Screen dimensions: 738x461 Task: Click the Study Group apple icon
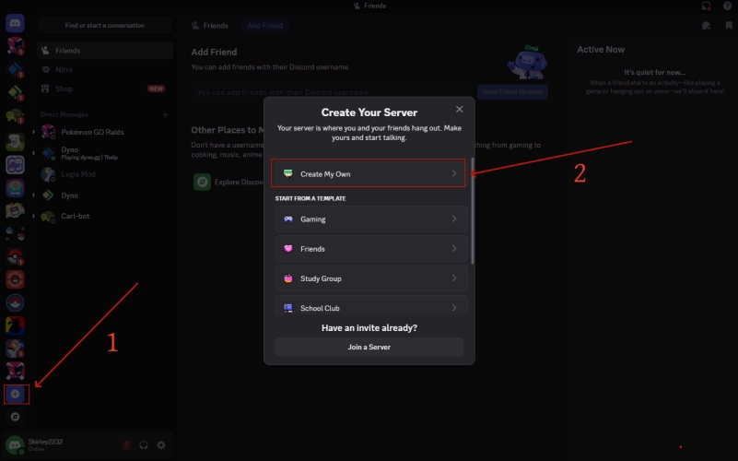point(288,278)
